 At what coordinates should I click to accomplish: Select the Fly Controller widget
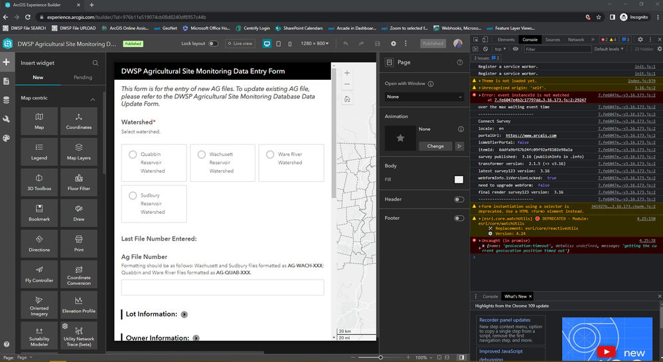coord(39,274)
